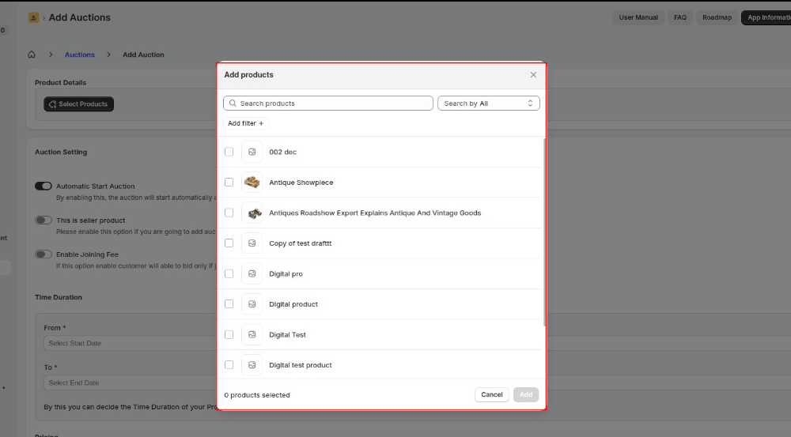Click the 0 products selected text
The image size is (791, 437).
257,395
